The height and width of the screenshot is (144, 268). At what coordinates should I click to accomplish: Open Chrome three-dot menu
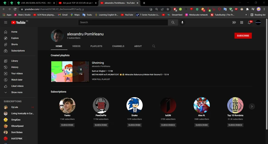pos(264,9)
